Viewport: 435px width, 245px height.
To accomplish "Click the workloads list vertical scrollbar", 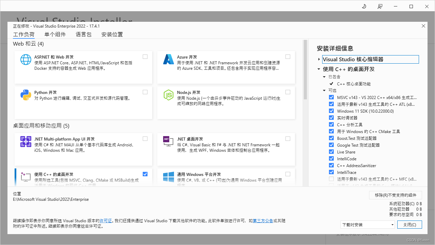I will 305,70.
